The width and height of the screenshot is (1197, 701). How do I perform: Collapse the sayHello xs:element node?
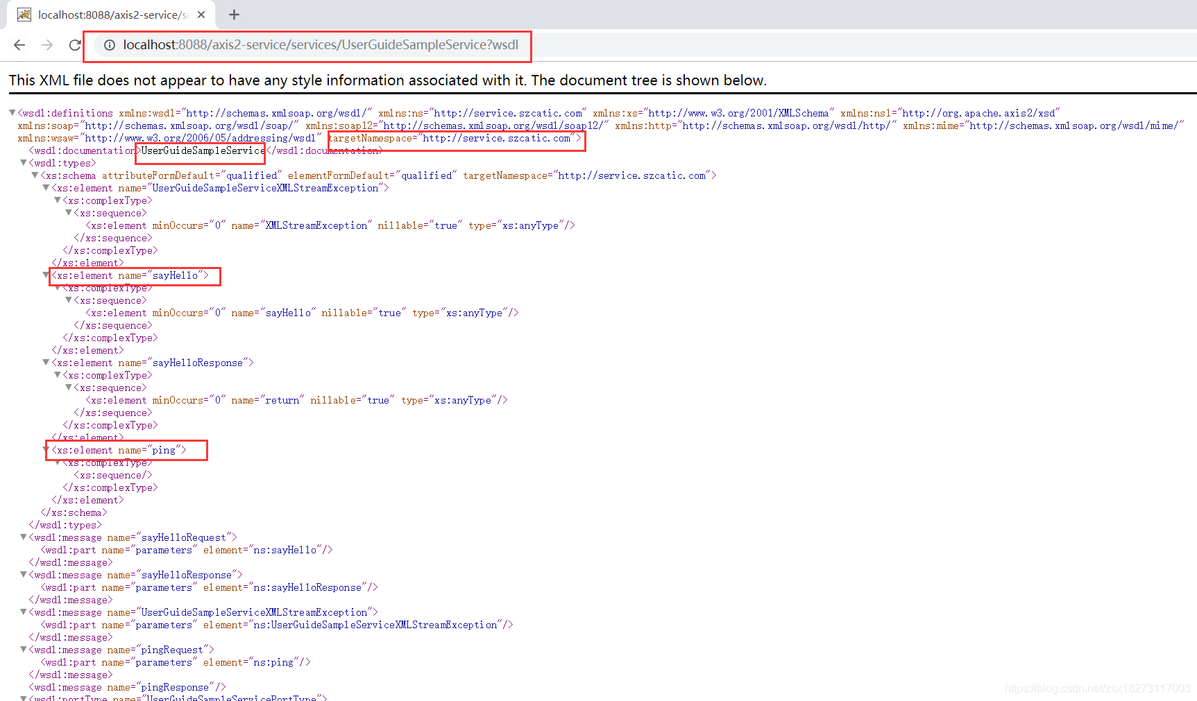(x=46, y=275)
